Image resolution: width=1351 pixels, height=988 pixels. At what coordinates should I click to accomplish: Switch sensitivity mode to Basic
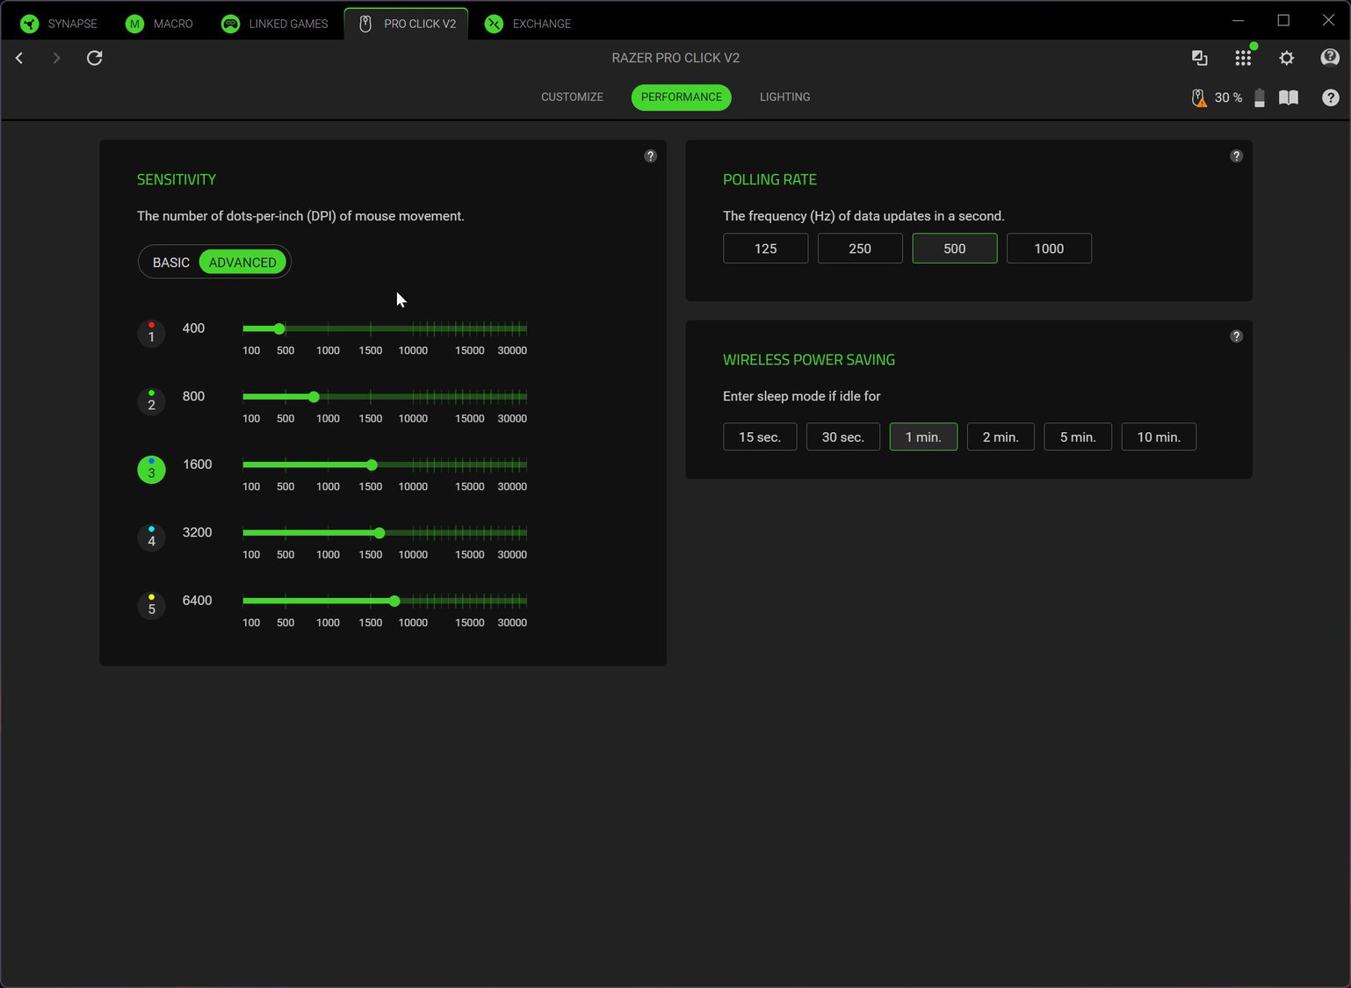coord(170,263)
